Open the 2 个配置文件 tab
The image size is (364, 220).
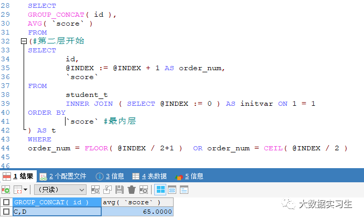pyautogui.click(x=63, y=177)
